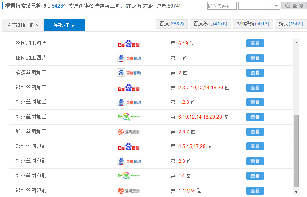Image resolution: width=307 pixels, height=197 pixels.
Task: Click 查看 for 郑州丝网印刷 rank 17
Action: coord(255,176)
